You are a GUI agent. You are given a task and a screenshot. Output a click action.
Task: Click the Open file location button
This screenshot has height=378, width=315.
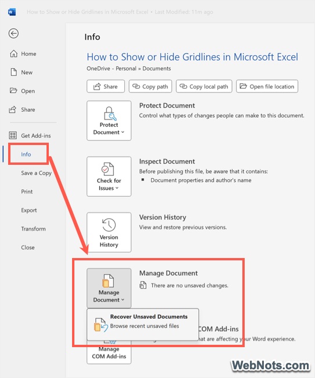tap(267, 86)
